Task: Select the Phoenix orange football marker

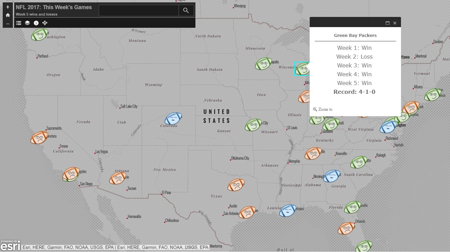Action: (118, 178)
